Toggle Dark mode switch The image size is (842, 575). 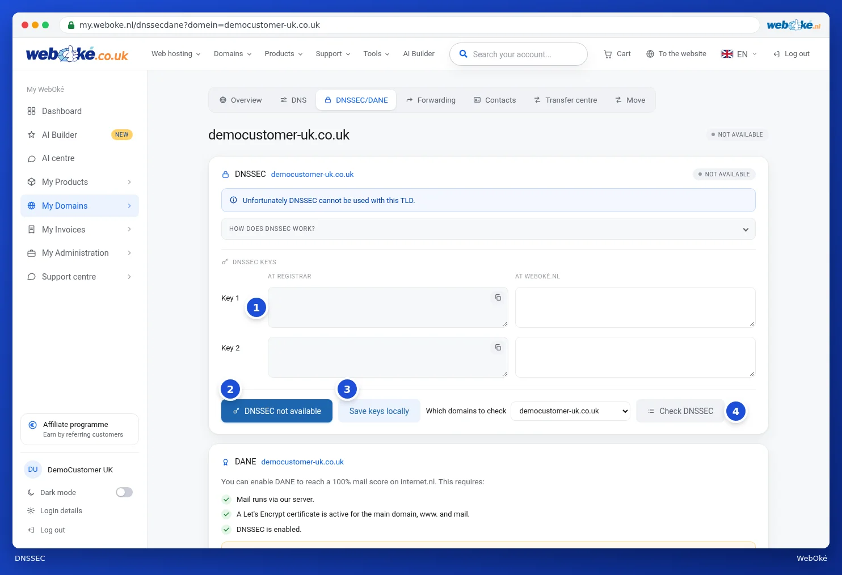pos(124,492)
